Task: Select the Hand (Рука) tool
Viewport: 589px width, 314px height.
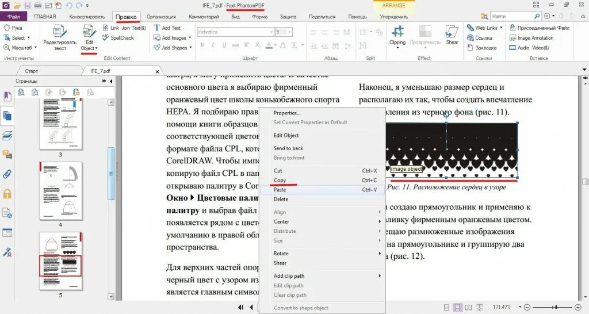Action: pos(13,28)
